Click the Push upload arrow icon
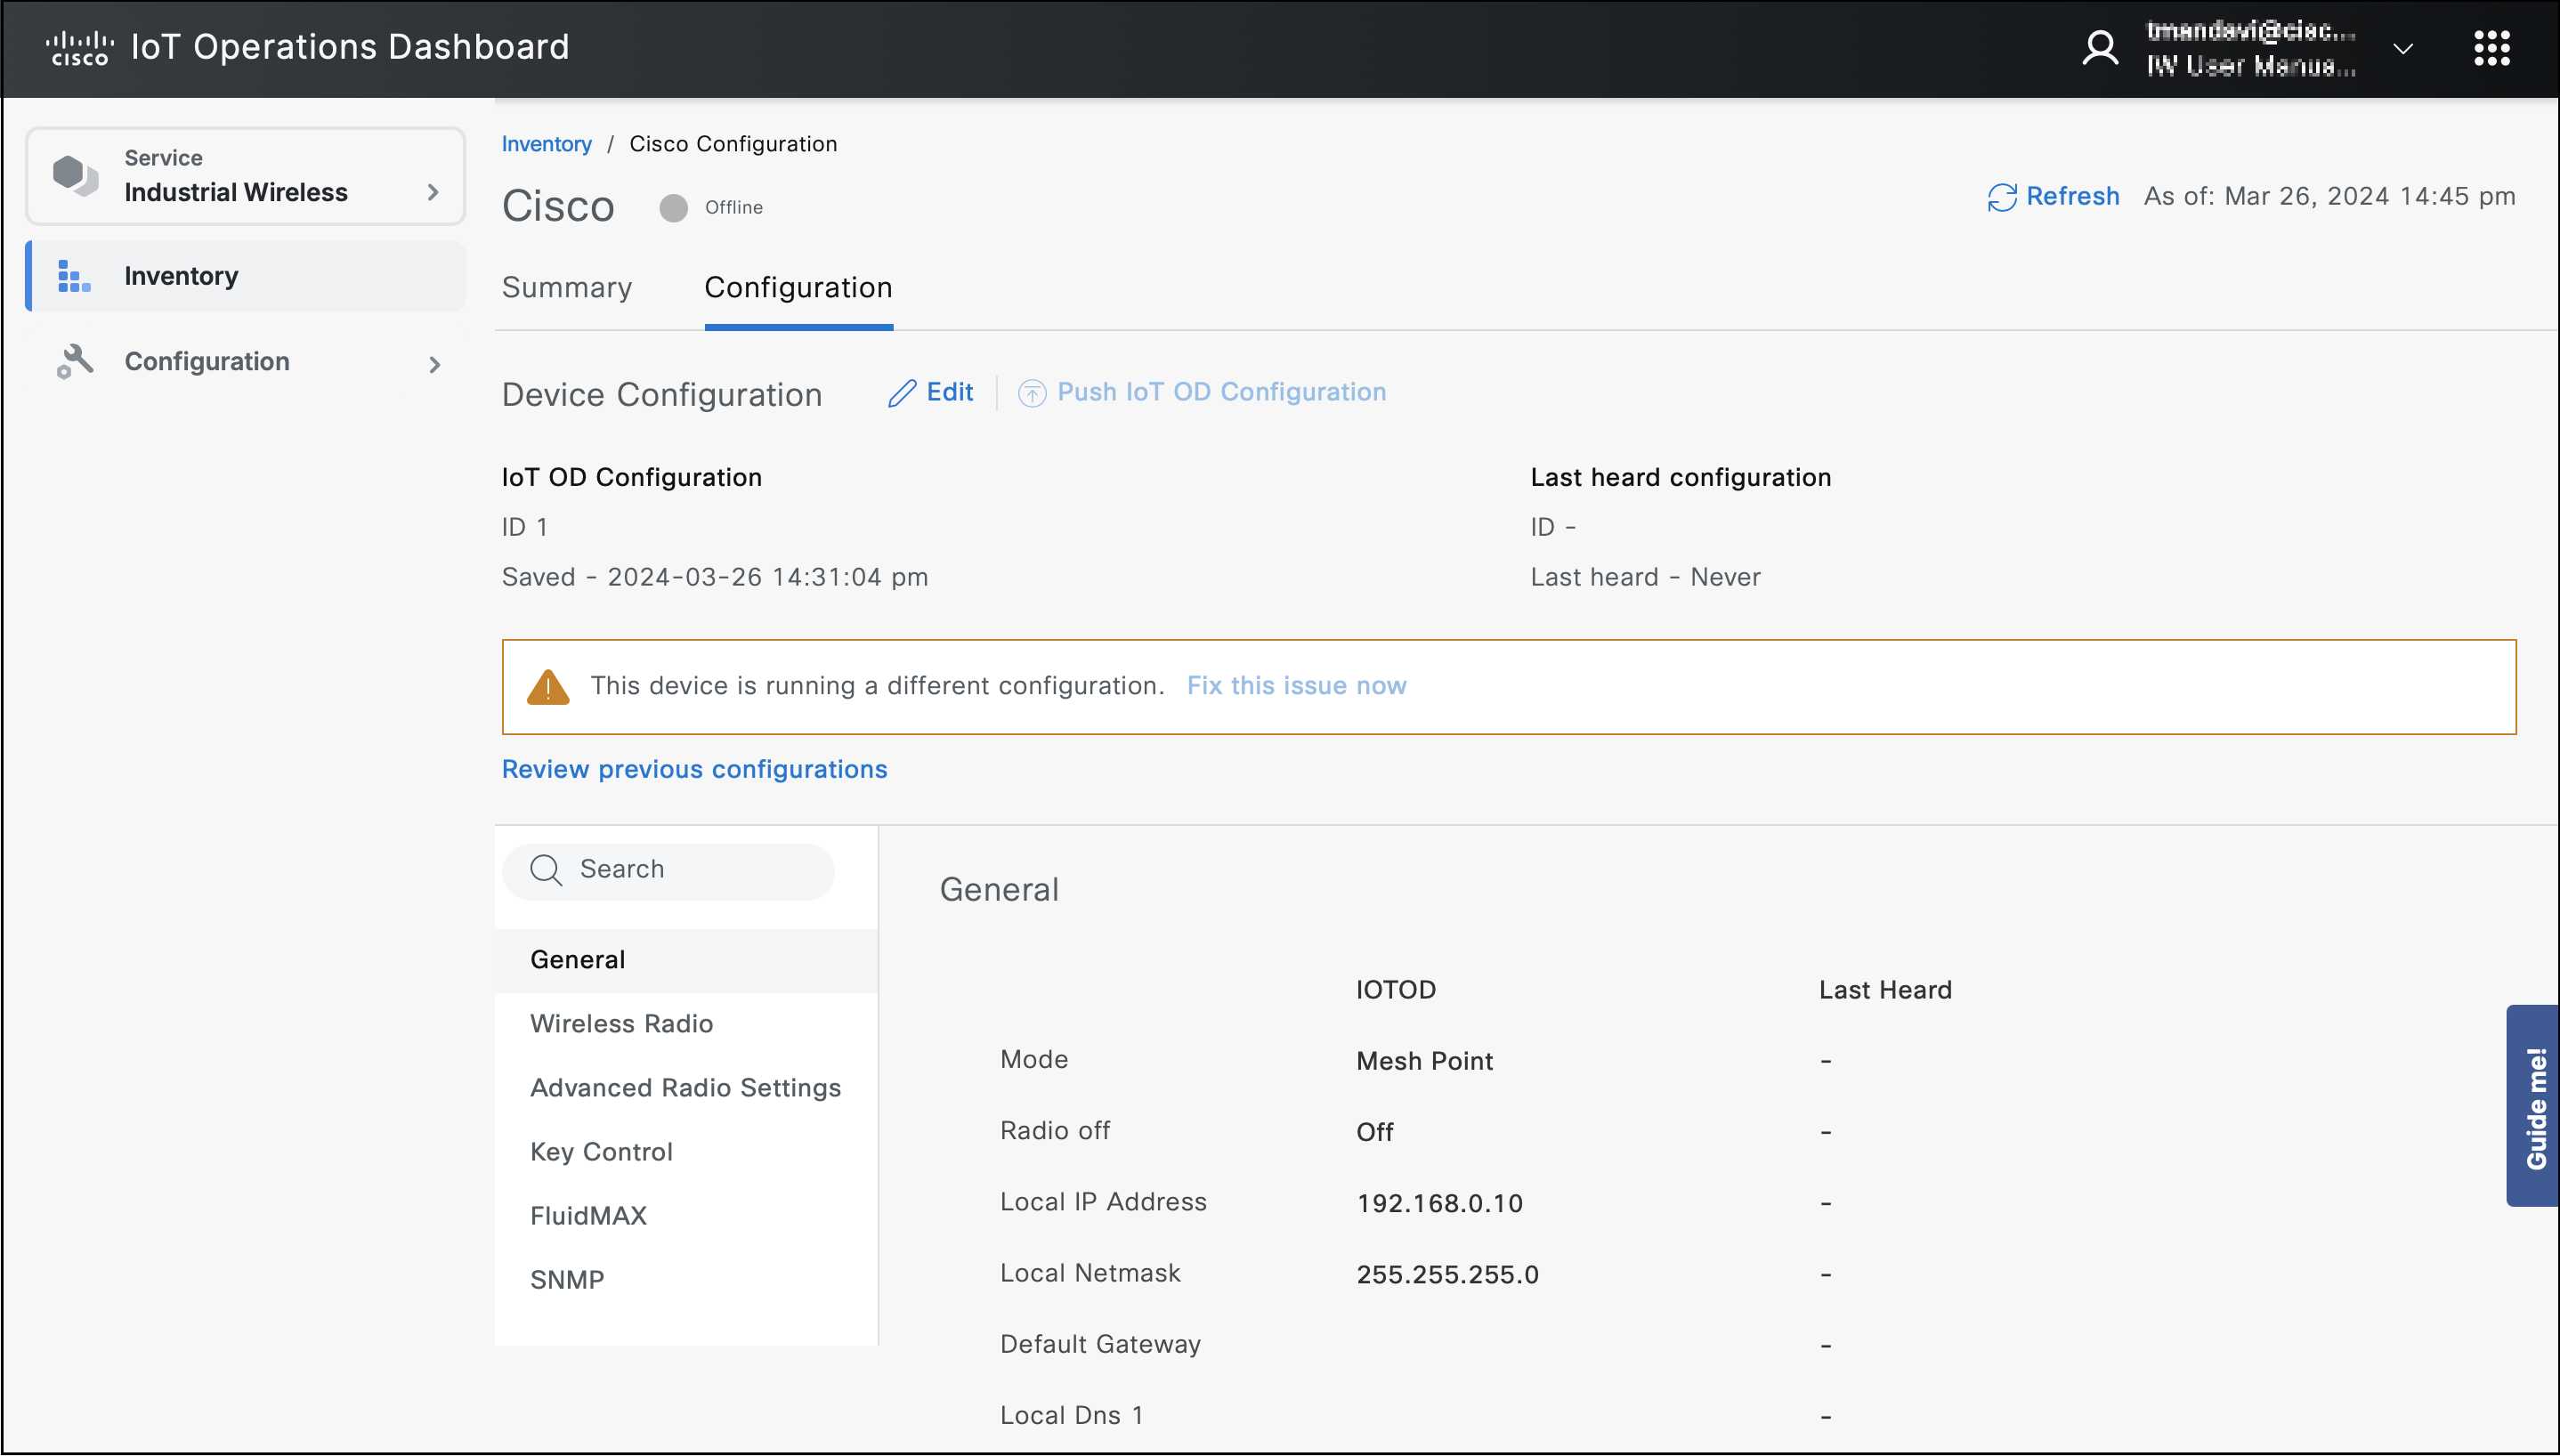This screenshot has height=1456, width=2560. pos(1032,393)
